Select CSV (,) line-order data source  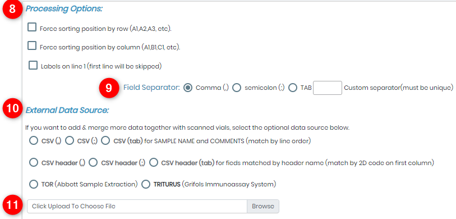coord(34,140)
